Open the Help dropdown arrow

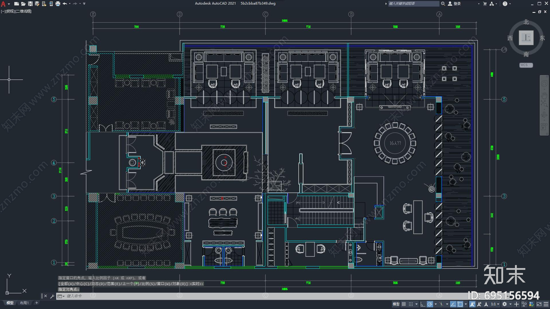point(510,4)
